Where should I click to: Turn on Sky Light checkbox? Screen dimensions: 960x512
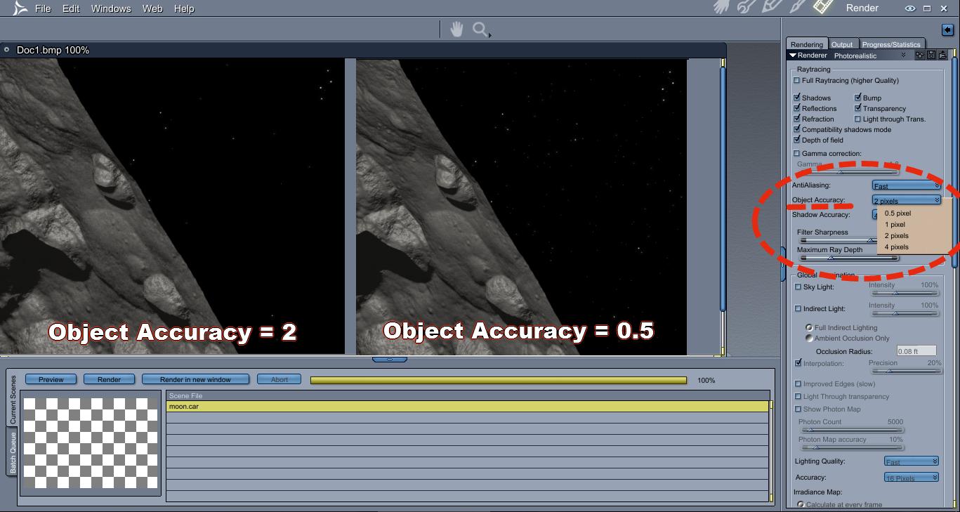coord(798,287)
